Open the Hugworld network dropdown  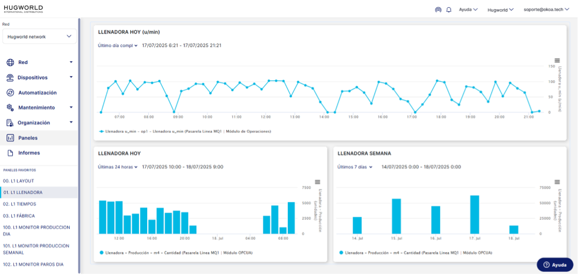[x=39, y=37]
